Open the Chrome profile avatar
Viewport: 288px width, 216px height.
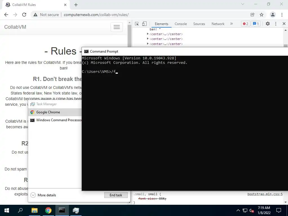(273, 15)
